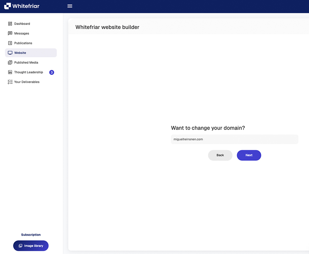
Task: Open the Subscription link
Action: click(31, 235)
